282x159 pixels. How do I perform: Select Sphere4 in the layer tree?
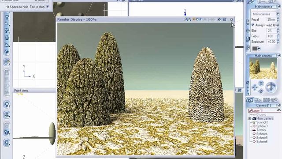click(x=262, y=134)
